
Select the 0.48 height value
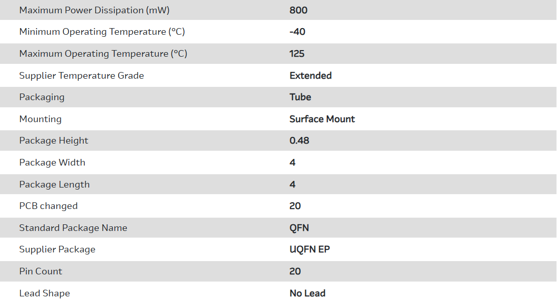[x=299, y=141]
